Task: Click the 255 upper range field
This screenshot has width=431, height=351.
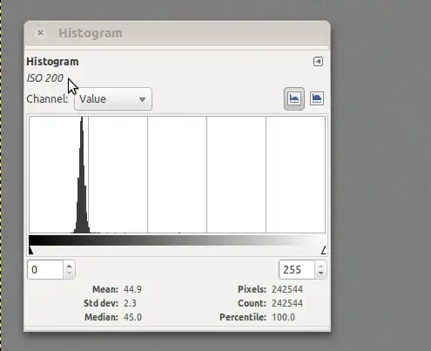Action: [x=297, y=270]
